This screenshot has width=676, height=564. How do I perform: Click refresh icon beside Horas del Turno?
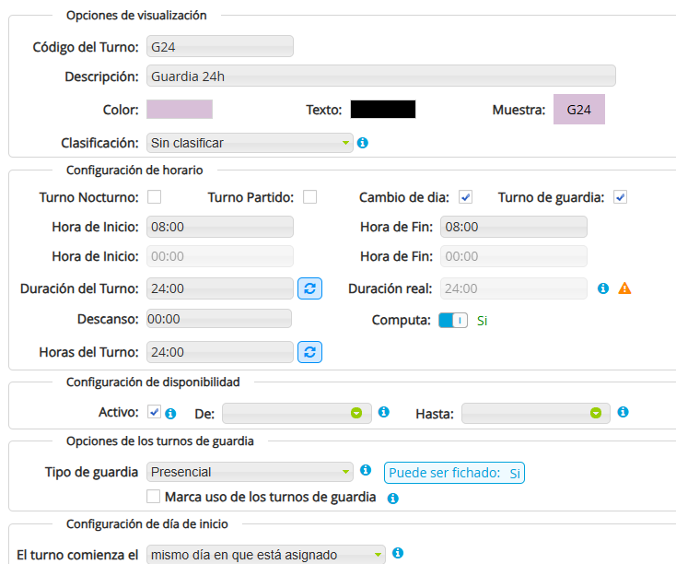[309, 352]
